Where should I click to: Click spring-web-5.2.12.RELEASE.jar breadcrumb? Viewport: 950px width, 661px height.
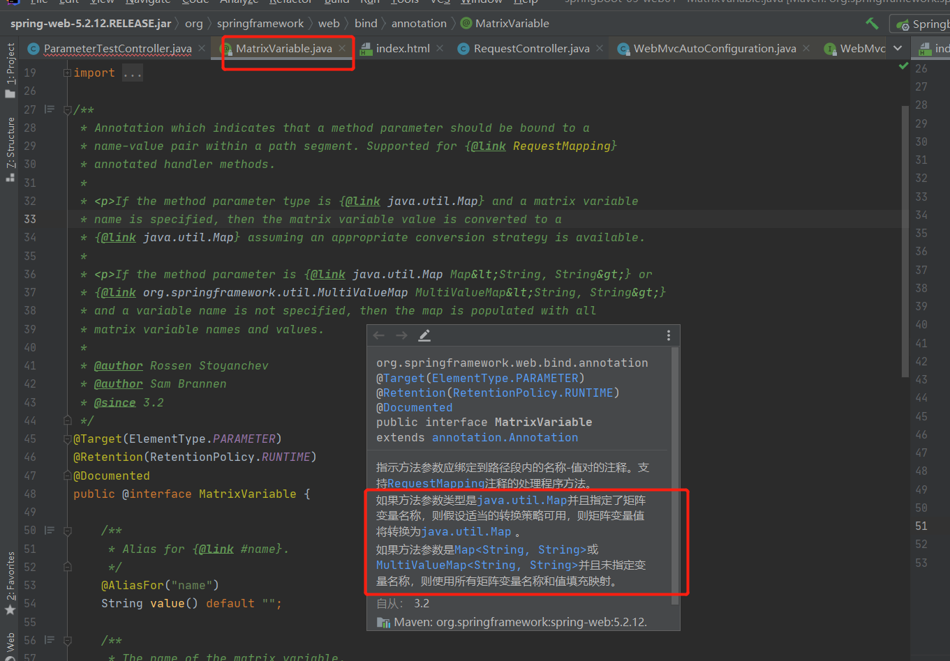click(x=91, y=23)
